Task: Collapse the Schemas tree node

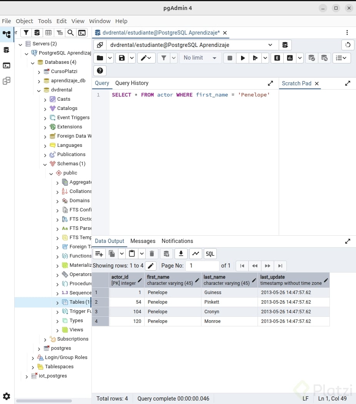Action: click(x=45, y=164)
